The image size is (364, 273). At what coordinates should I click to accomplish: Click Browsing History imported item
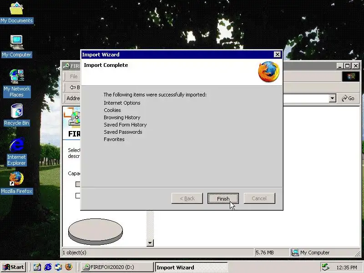(122, 117)
